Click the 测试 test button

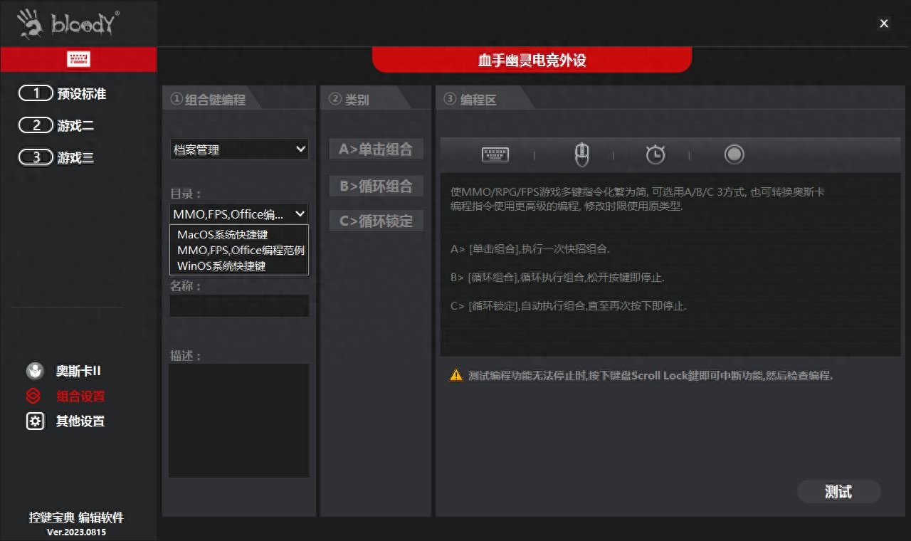click(838, 492)
